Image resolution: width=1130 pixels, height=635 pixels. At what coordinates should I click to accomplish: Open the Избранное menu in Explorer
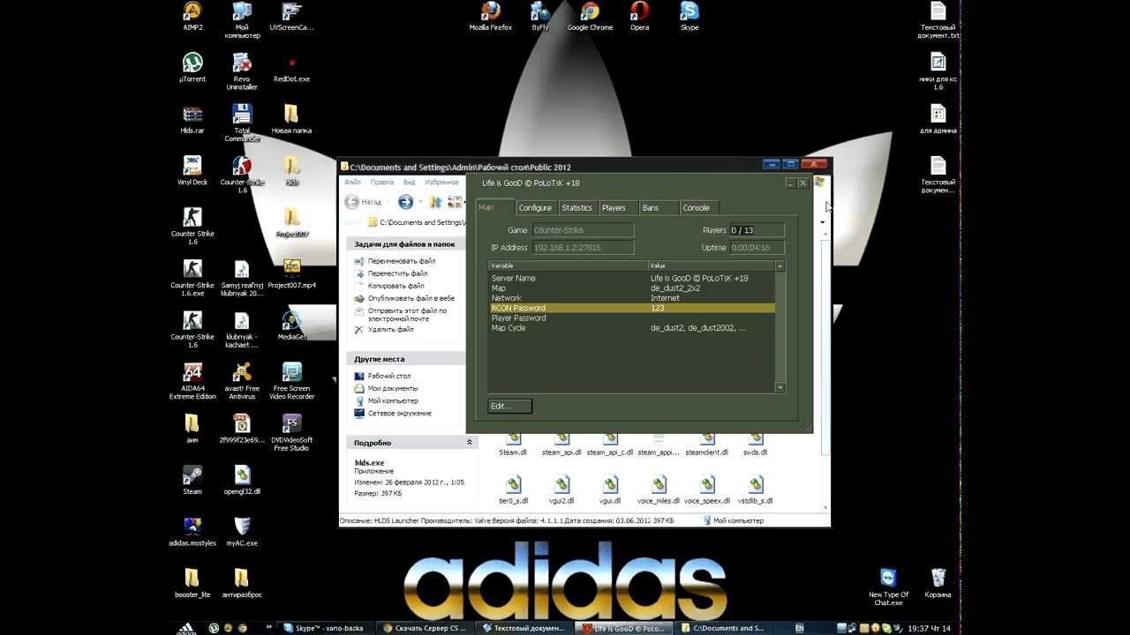click(441, 182)
